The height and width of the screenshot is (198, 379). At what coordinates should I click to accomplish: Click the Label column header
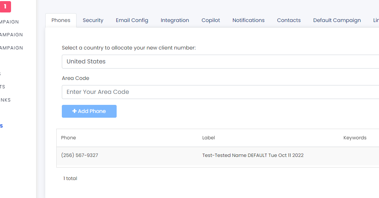(x=209, y=138)
